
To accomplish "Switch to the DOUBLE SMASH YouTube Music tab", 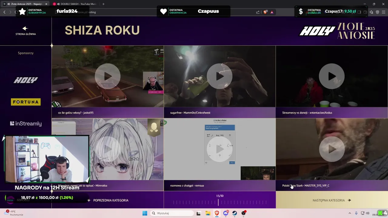I will point(75,4).
